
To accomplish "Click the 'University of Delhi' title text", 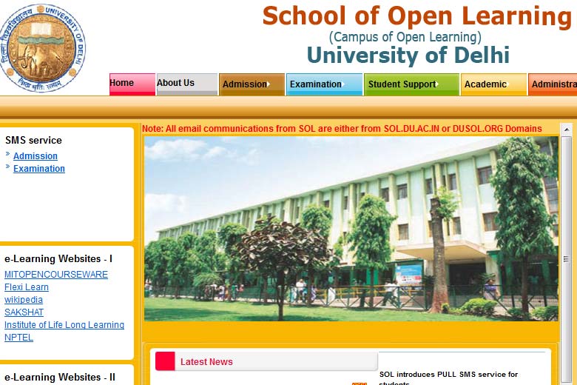I will click(x=408, y=56).
